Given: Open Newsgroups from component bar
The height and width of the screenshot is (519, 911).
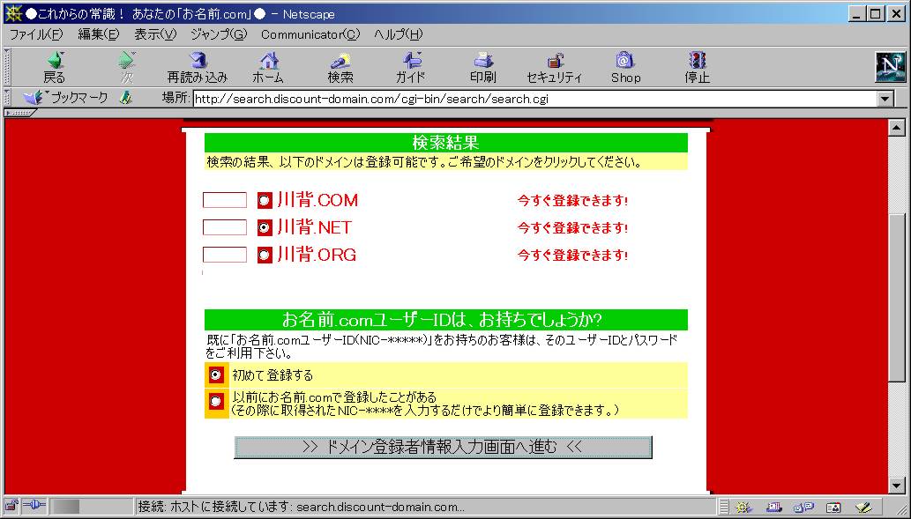Looking at the screenshot, I should [x=803, y=507].
